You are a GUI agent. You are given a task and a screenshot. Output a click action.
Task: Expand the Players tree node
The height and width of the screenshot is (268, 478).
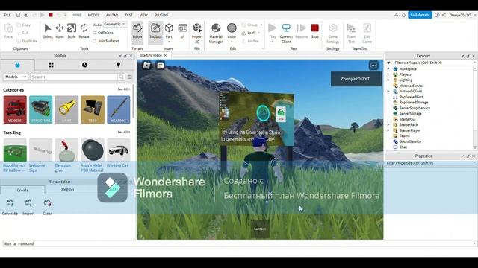388,74
